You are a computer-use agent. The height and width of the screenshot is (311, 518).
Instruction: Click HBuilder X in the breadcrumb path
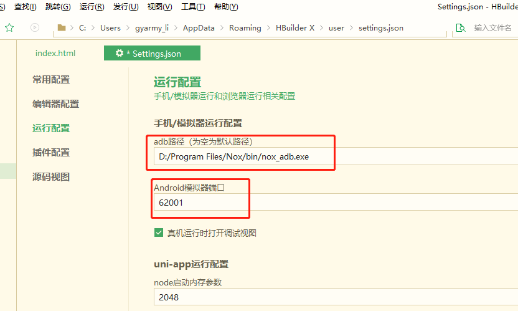pos(295,28)
